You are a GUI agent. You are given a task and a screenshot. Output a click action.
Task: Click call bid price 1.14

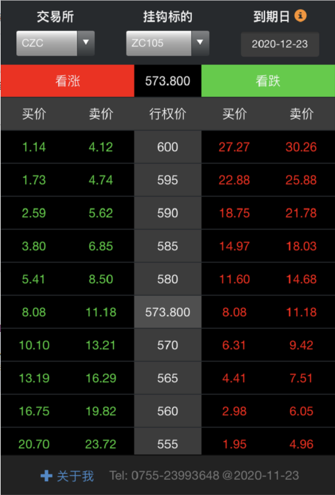[x=34, y=147]
